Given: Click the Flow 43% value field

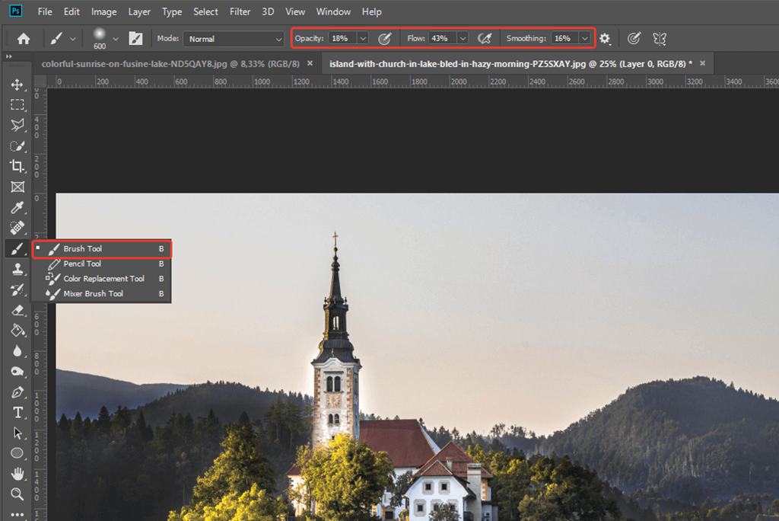Looking at the screenshot, I should pyautogui.click(x=442, y=38).
